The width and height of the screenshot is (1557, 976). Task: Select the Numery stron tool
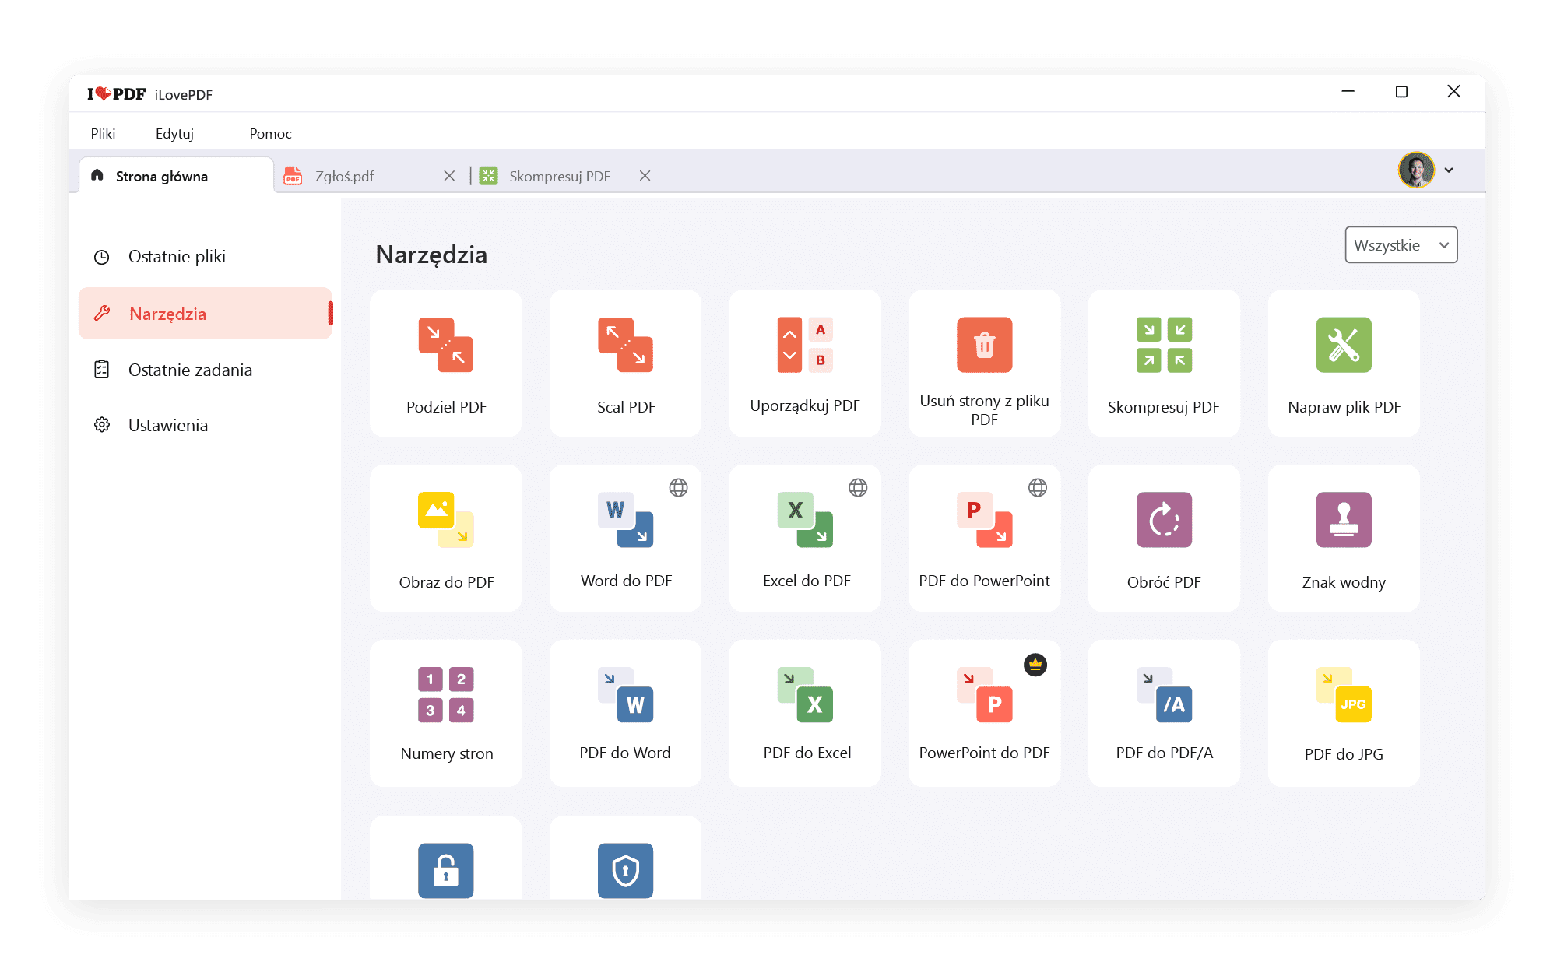coord(446,713)
